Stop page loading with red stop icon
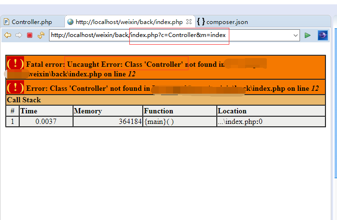337x220 pixels. point(30,35)
